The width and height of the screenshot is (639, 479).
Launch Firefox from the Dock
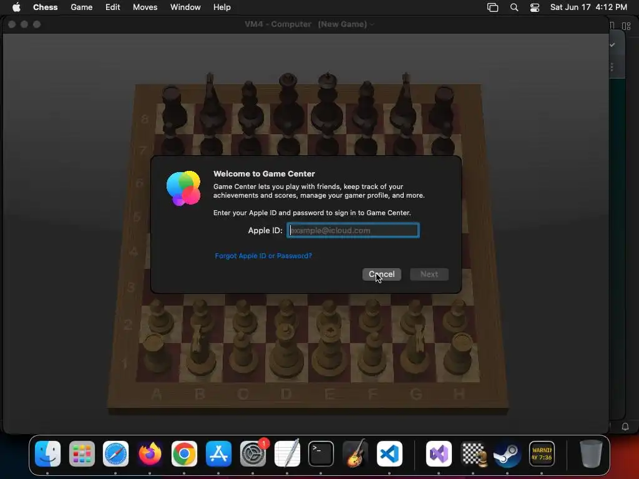coord(150,454)
